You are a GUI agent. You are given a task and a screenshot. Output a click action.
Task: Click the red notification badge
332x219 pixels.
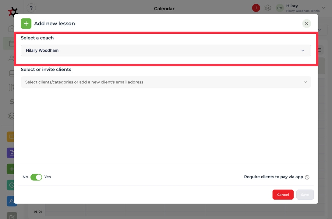[x=256, y=8]
